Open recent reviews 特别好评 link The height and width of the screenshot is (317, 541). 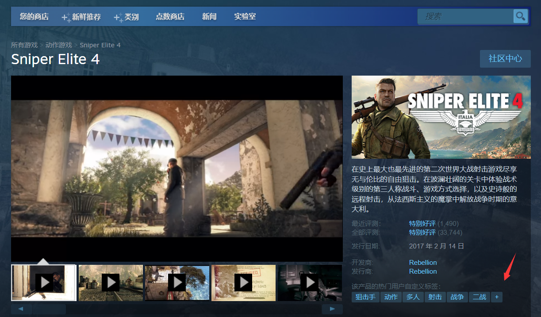(x=422, y=224)
